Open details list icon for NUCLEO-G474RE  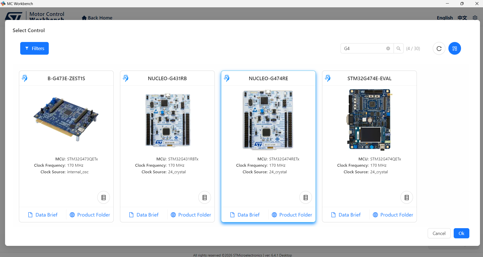[x=306, y=198]
